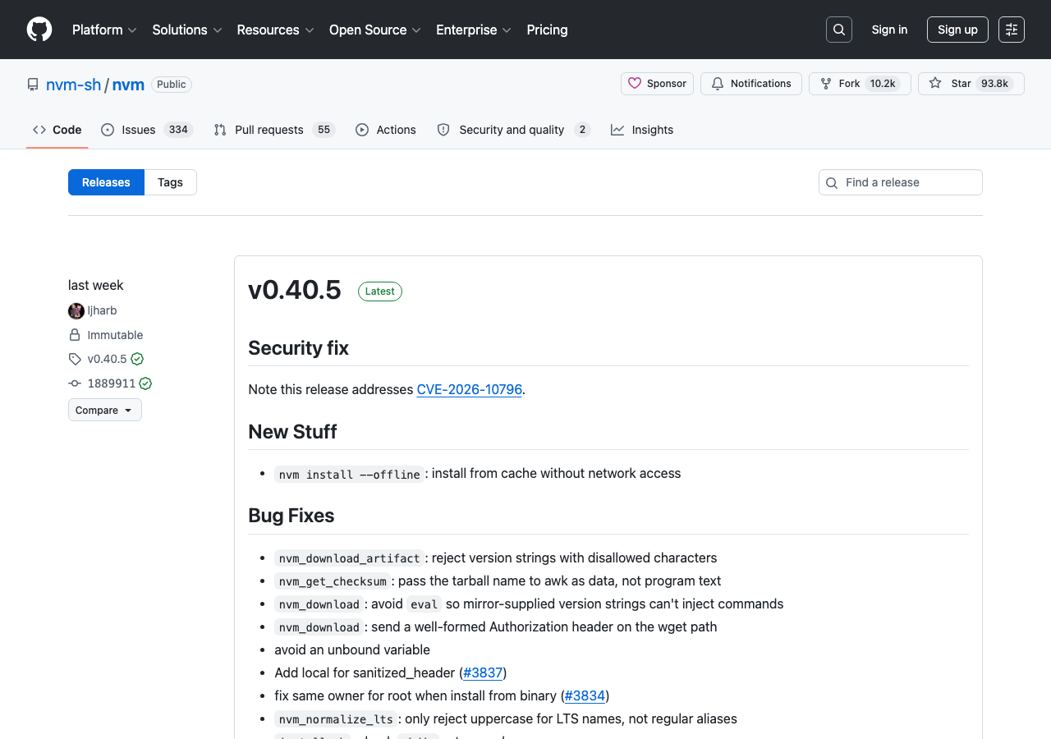Click the fork count 10.2k
The image size is (1051, 739).
coord(883,84)
